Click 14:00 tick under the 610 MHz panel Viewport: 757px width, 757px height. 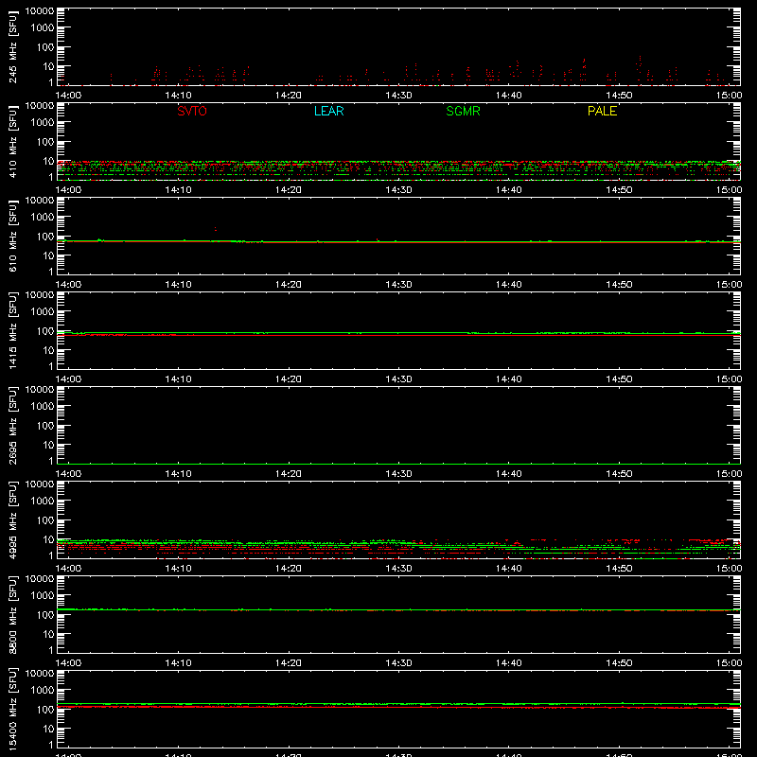click(68, 285)
